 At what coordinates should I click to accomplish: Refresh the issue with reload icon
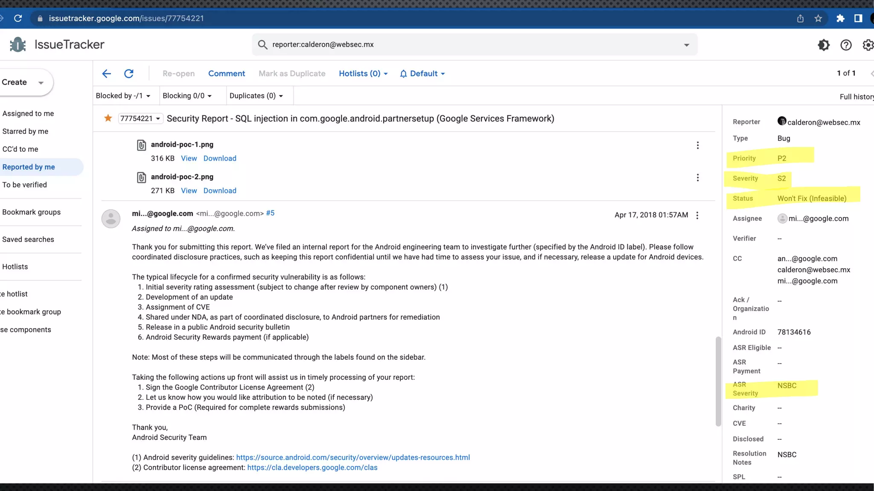pos(129,74)
